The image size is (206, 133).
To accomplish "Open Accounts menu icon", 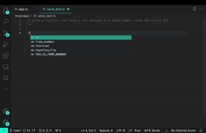I will tap(5, 111).
